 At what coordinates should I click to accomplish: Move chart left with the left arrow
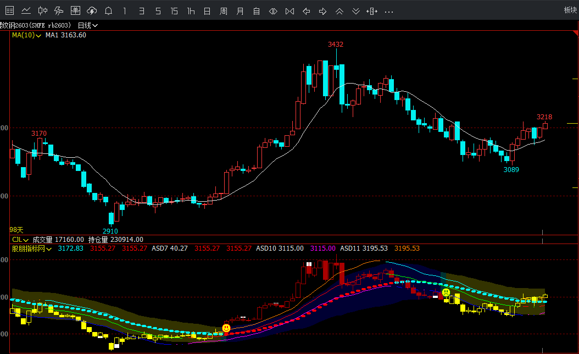pyautogui.click(x=306, y=12)
